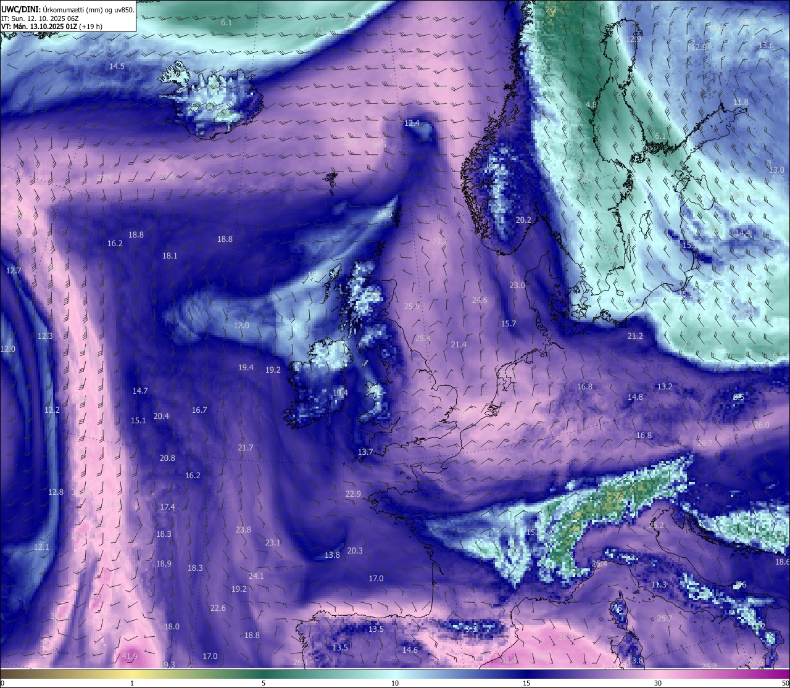Click the 5 tick label on the color scale
Image resolution: width=790 pixels, height=688 pixels.
(x=264, y=683)
